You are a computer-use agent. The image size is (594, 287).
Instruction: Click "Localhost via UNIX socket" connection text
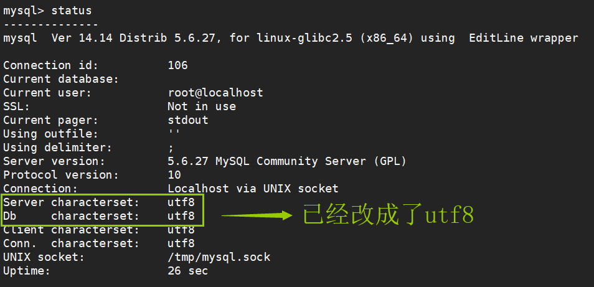(253, 189)
